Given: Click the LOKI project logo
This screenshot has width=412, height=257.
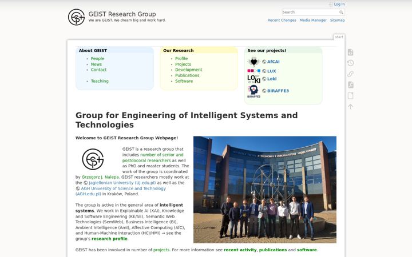Looking at the screenshot, I should tap(254, 79).
